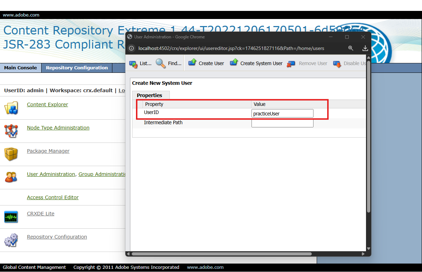Maximize the User Administration popup window
422x272 pixels.
[347, 37]
